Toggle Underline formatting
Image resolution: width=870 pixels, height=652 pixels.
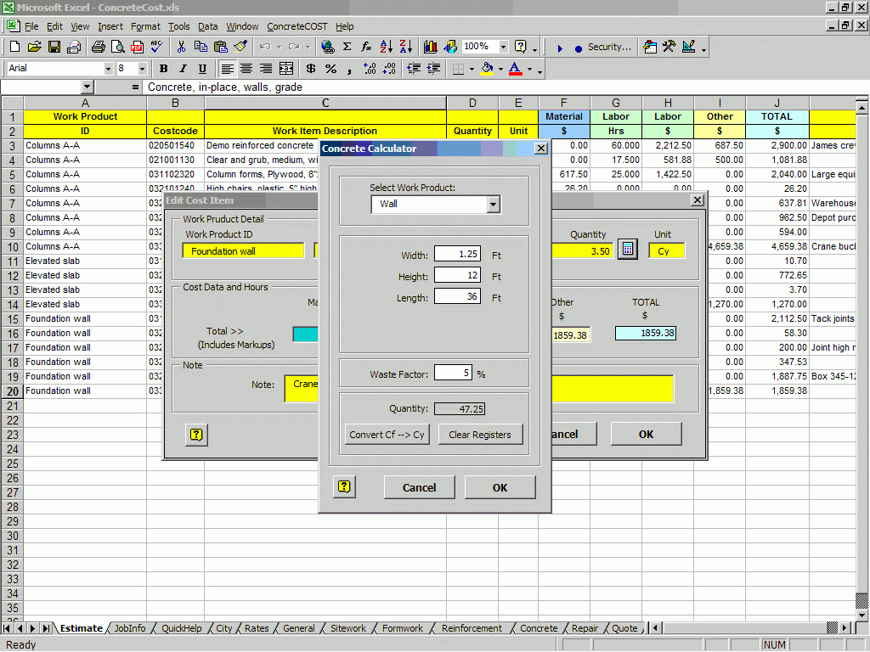point(201,68)
